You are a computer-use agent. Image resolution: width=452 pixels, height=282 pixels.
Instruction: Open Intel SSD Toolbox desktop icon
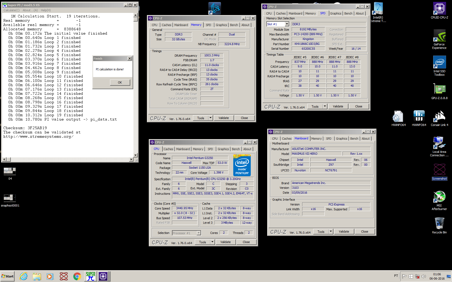click(439, 66)
